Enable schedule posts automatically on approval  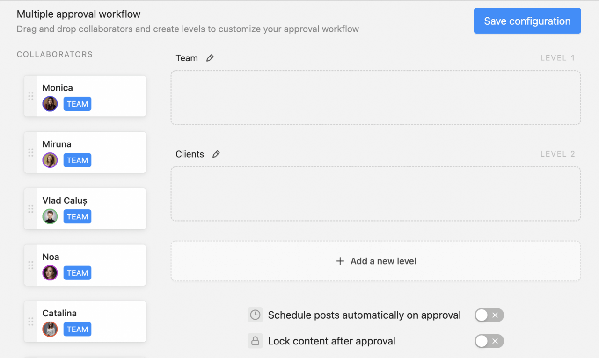[x=489, y=315]
